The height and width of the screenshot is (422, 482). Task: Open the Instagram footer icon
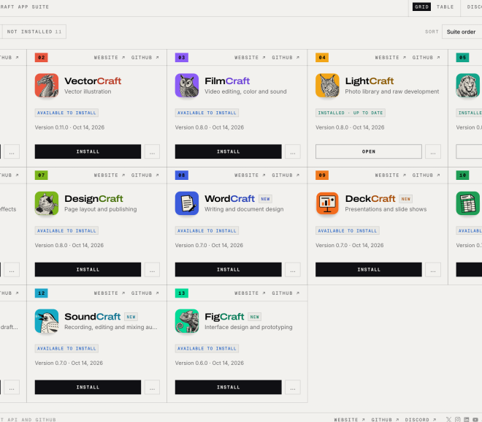[458, 419]
